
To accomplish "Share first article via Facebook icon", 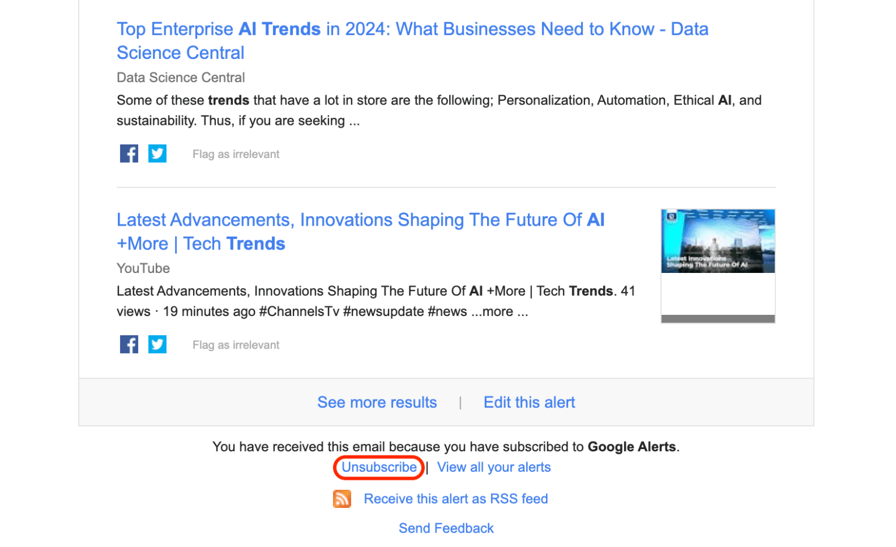I will (x=129, y=153).
